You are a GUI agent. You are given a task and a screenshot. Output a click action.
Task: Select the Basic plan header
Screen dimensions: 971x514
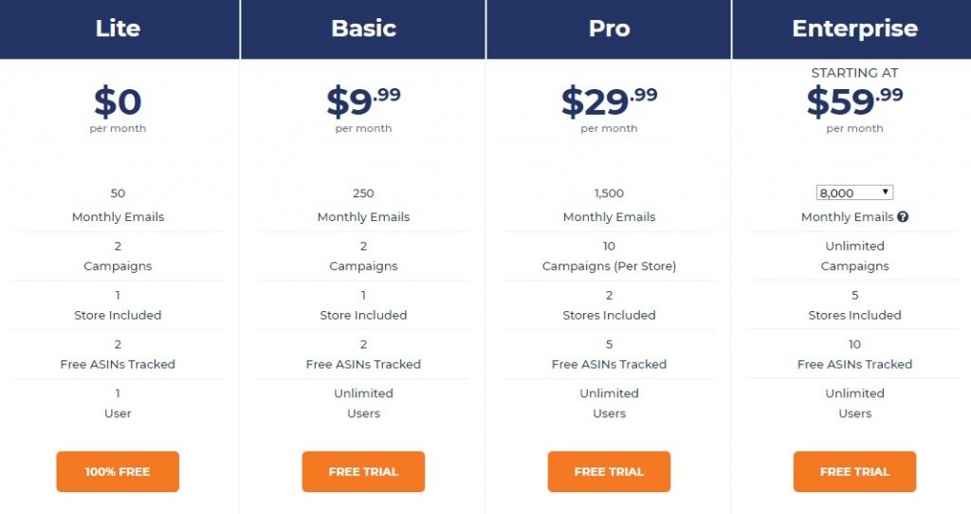(x=363, y=29)
